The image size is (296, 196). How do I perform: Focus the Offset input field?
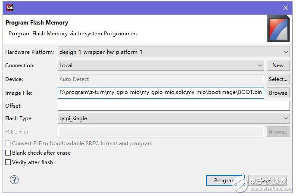(174, 106)
